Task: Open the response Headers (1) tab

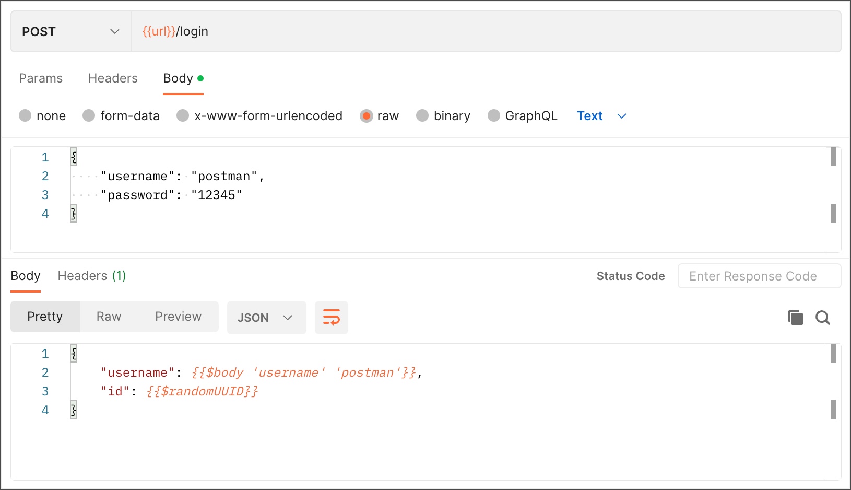Action: coord(92,276)
